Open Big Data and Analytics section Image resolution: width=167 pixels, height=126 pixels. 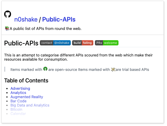click(x=30, y=105)
